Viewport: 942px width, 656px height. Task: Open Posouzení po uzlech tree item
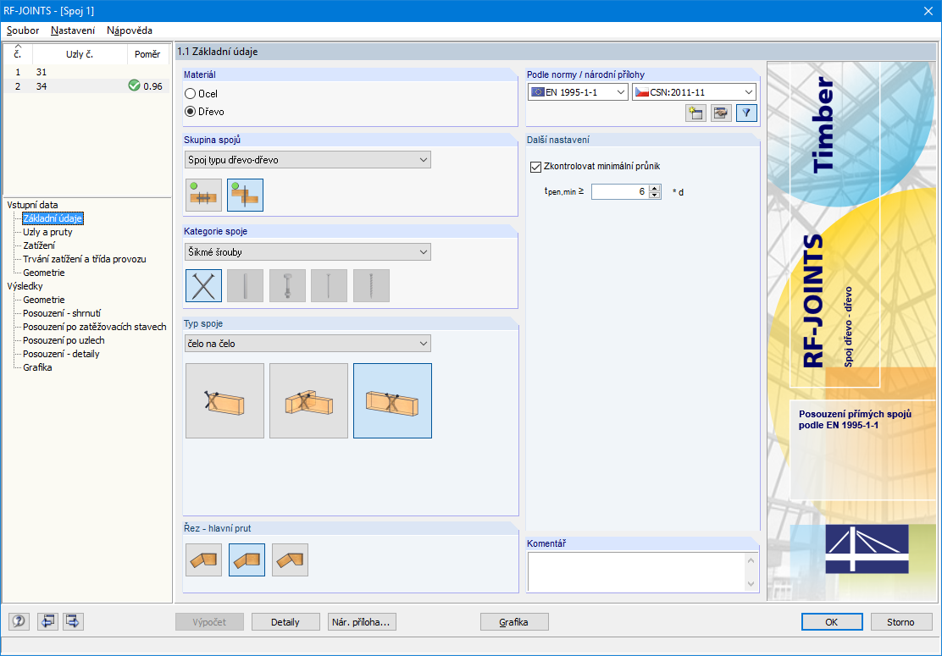tap(64, 340)
